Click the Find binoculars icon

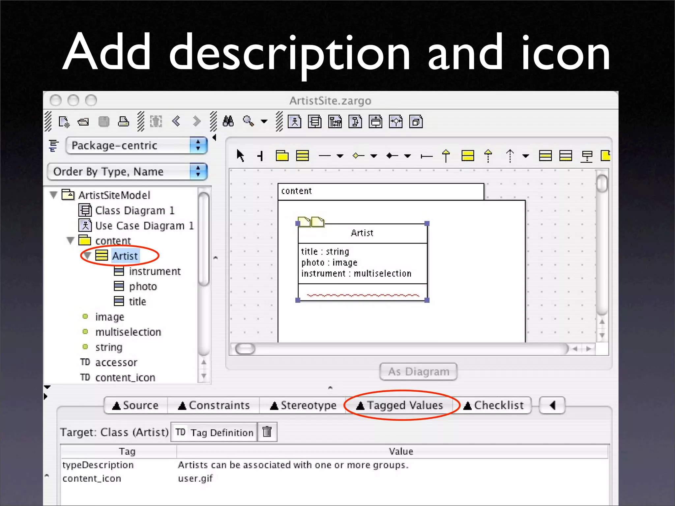[x=228, y=121]
